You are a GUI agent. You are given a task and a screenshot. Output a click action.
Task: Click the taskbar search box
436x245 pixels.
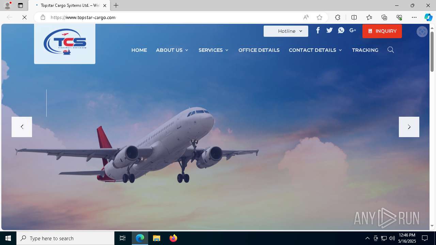[65, 238]
